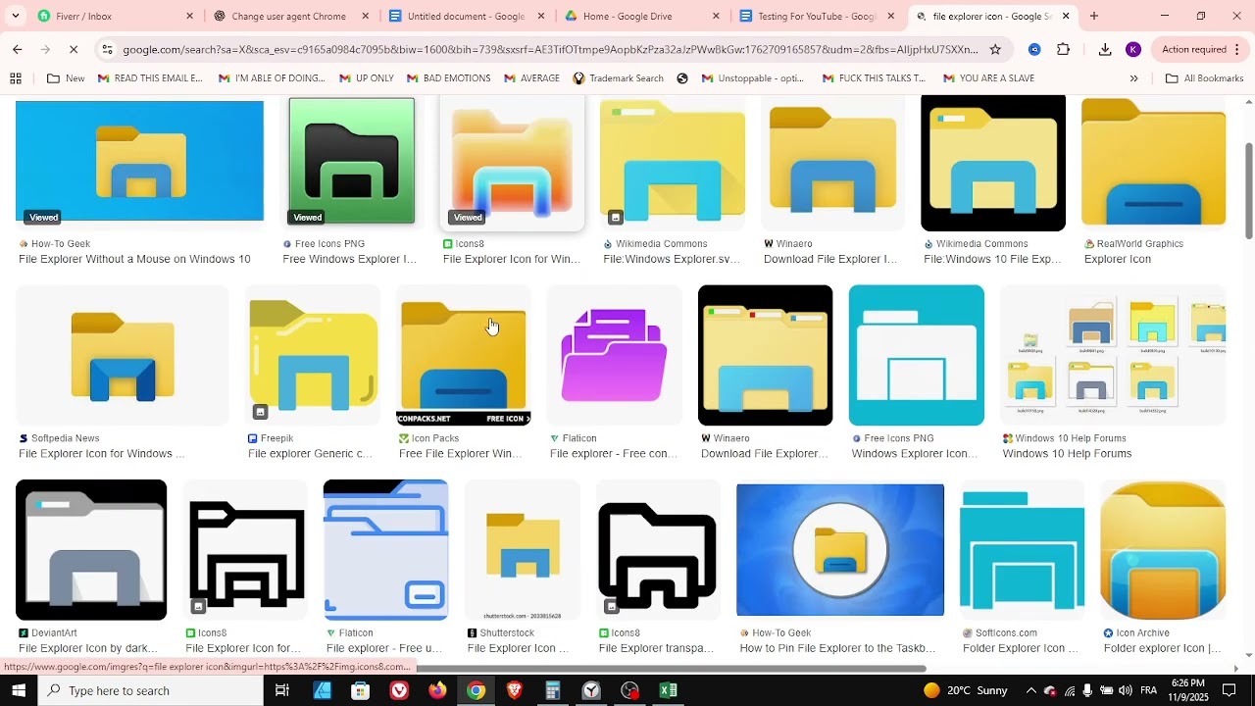Open Microsoft Store from taskbar

(360, 690)
